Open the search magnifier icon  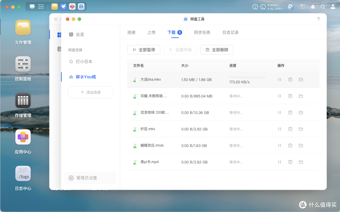pyautogui.click(x=323, y=7)
